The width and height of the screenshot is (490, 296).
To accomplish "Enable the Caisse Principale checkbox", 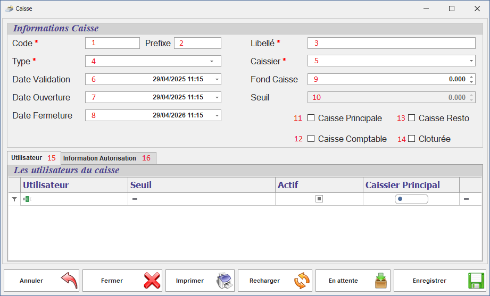I will [x=311, y=118].
